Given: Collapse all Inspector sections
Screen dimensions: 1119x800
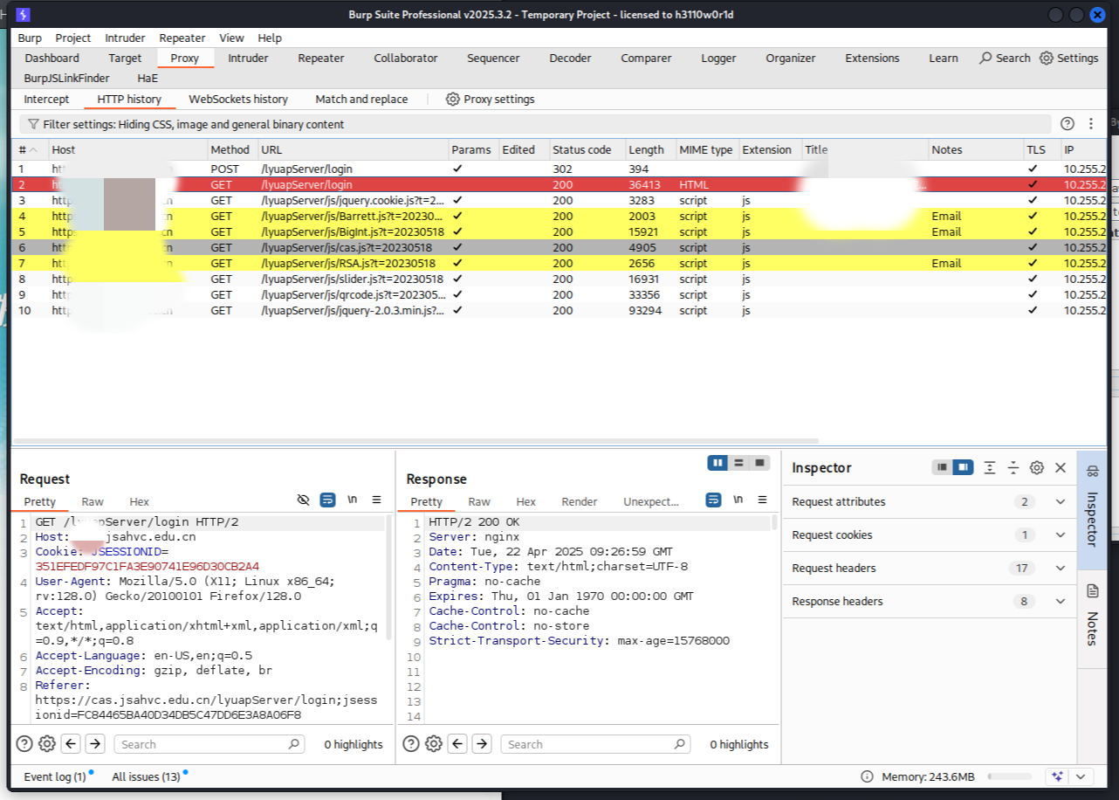Looking at the screenshot, I should point(1013,467).
